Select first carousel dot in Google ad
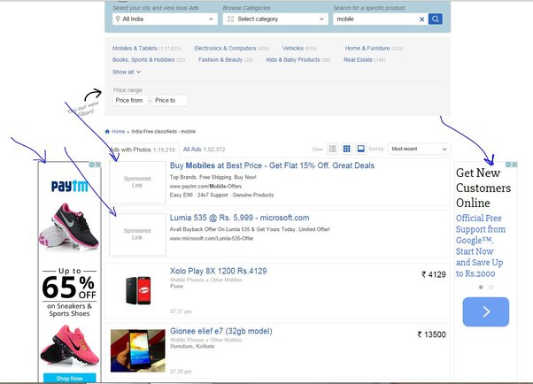This screenshot has height=384, width=533. click(x=481, y=288)
